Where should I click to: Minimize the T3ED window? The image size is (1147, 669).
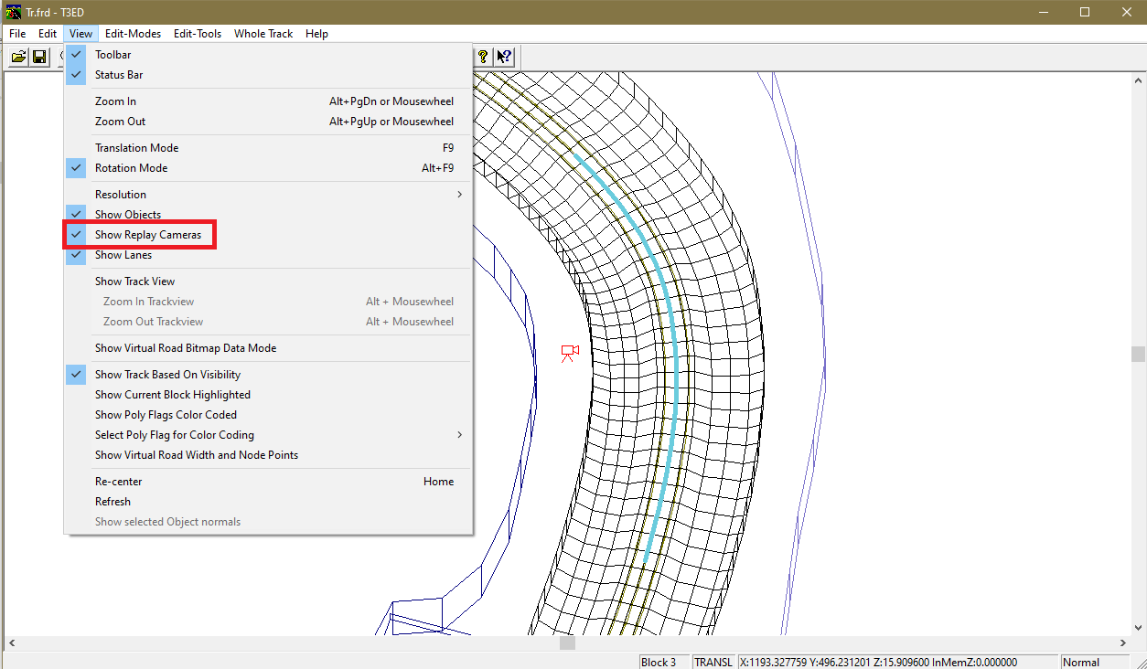[1043, 12]
